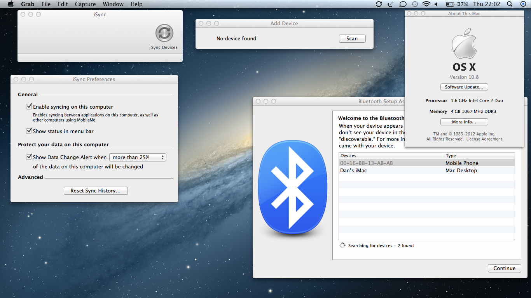
Task: Open the Window menu
Action: [113, 4]
